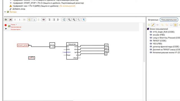Click the Reset input pin of Sequencer
Screen dimensions: 180x101
pos(68,55)
